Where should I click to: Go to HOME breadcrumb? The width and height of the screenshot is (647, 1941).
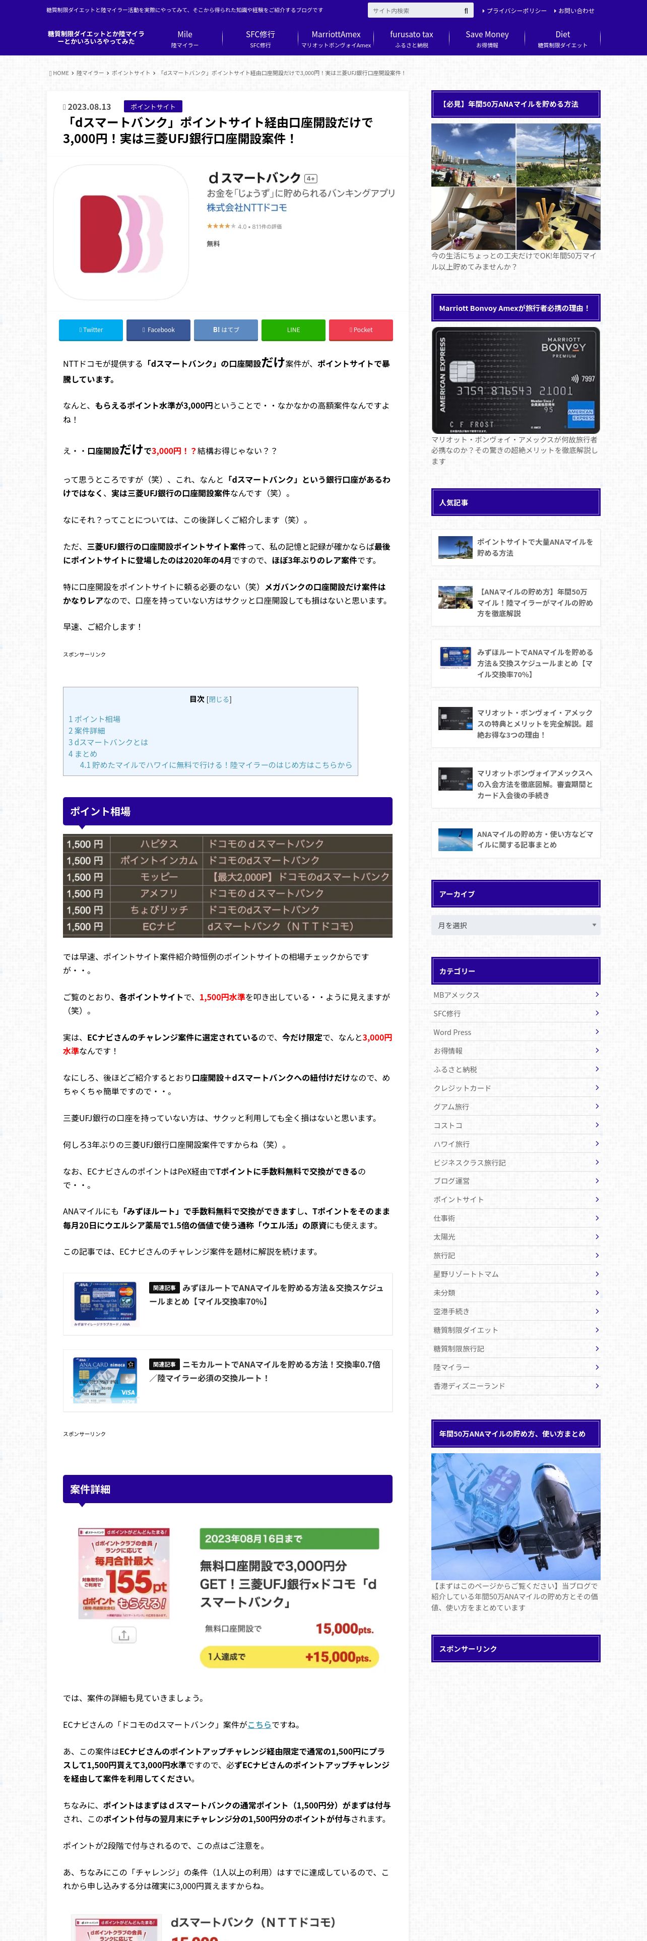coord(59,73)
